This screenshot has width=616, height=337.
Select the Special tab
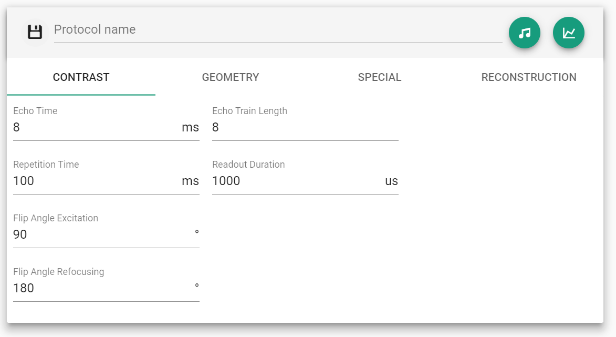click(x=380, y=77)
